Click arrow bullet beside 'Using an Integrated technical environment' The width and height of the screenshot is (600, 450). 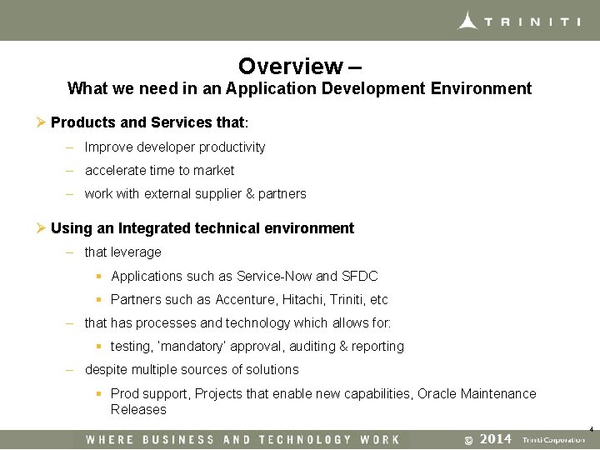click(41, 228)
